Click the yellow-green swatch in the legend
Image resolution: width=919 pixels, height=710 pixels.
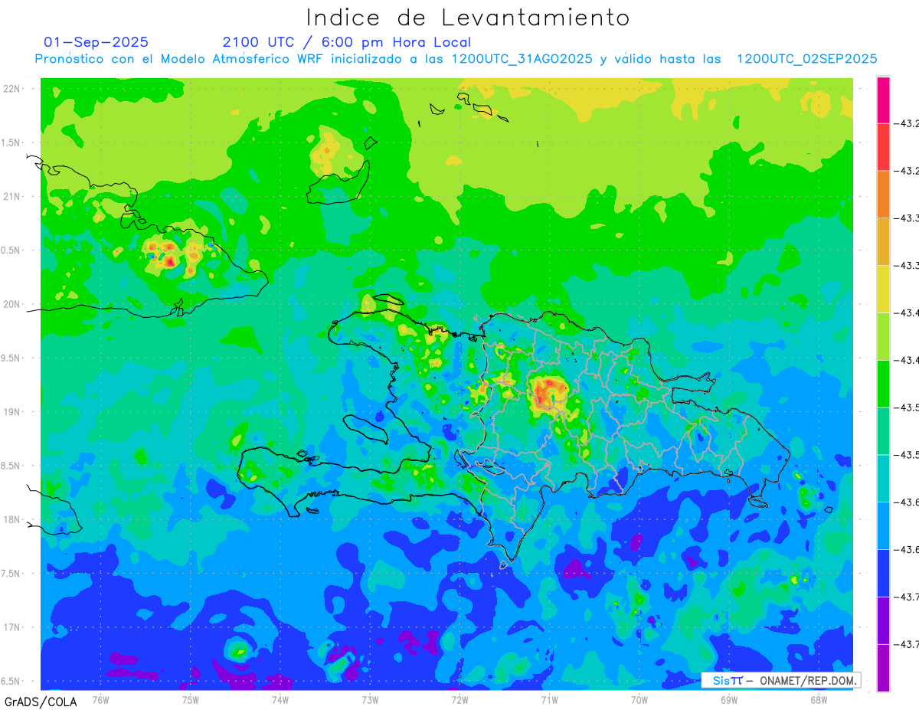883,336
